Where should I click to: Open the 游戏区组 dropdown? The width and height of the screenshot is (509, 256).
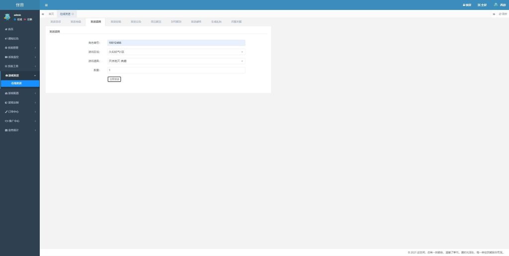(176, 52)
